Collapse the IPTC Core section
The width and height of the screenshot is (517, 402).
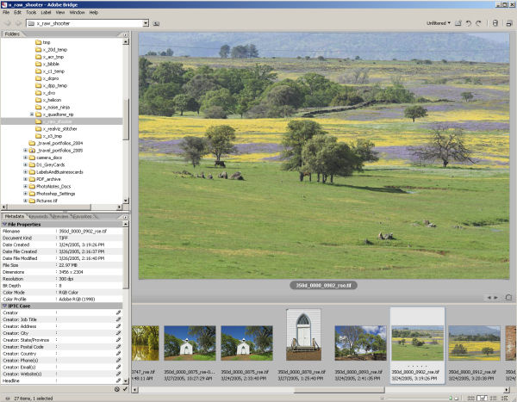pyautogui.click(x=4, y=306)
